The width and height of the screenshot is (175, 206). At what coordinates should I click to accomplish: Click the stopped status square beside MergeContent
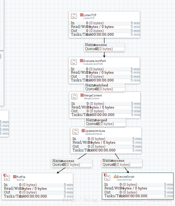82,95
